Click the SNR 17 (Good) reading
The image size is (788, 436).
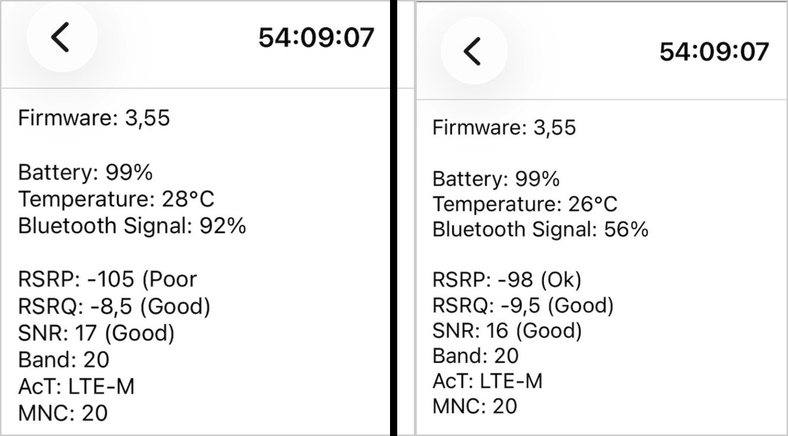[97, 333]
